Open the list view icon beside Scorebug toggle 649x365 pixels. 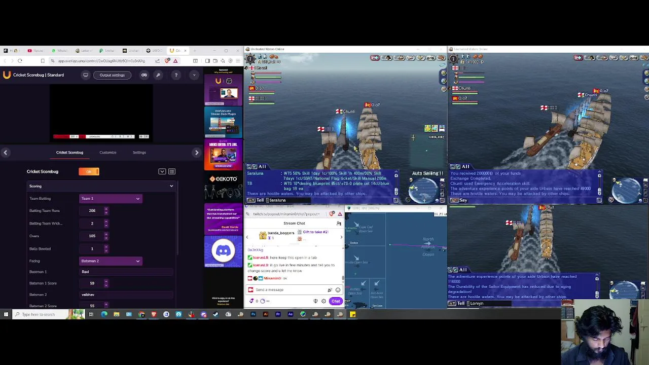(172, 171)
